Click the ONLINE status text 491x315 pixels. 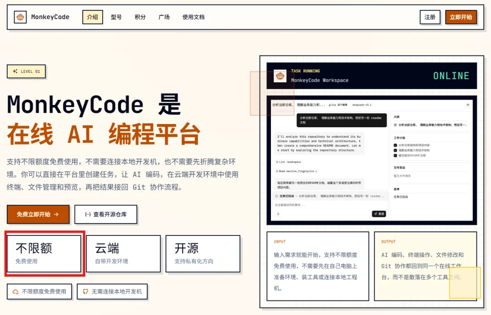(x=451, y=76)
